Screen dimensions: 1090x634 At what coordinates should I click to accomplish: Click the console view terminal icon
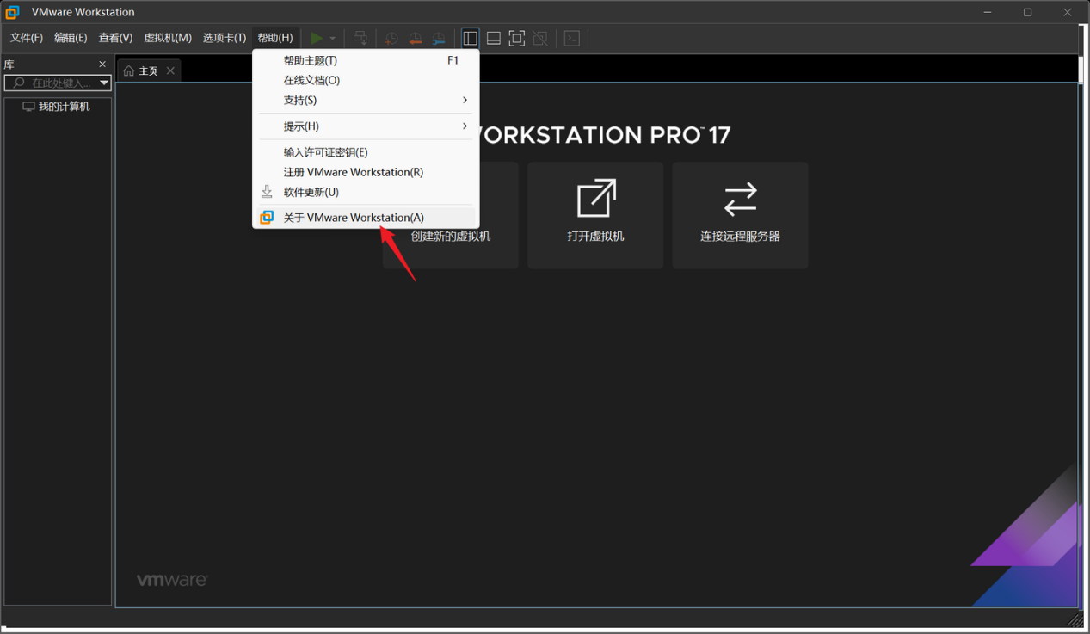coord(572,38)
